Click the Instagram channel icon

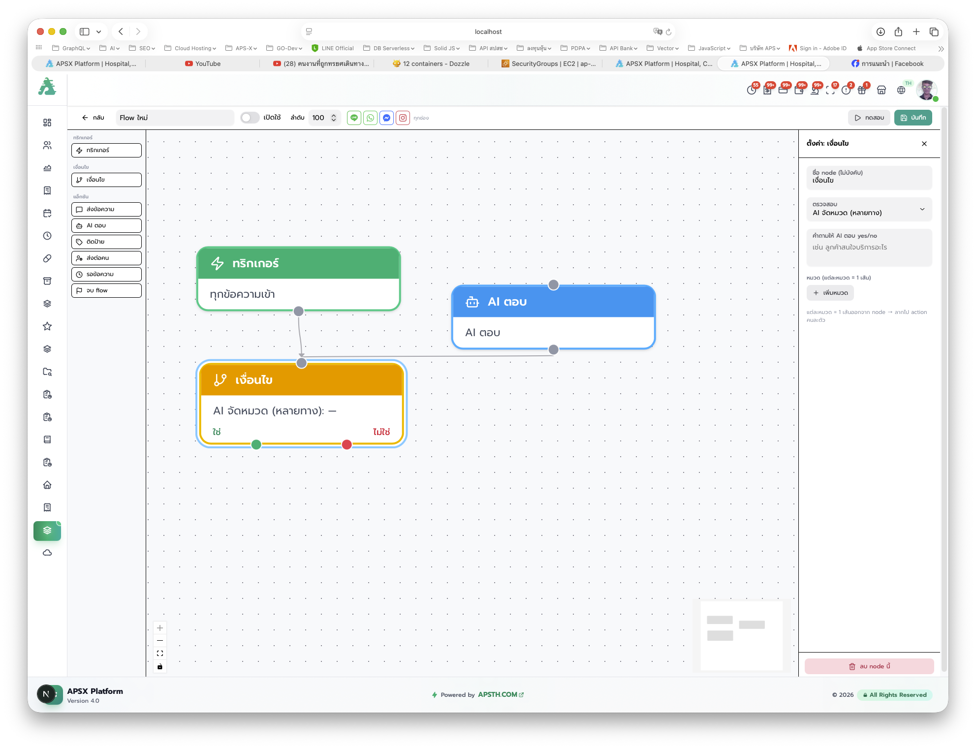tap(403, 118)
